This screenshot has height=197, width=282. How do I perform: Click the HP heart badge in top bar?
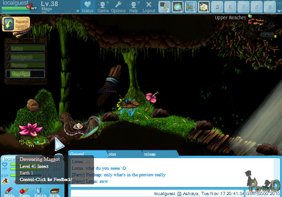click(x=31, y=7)
